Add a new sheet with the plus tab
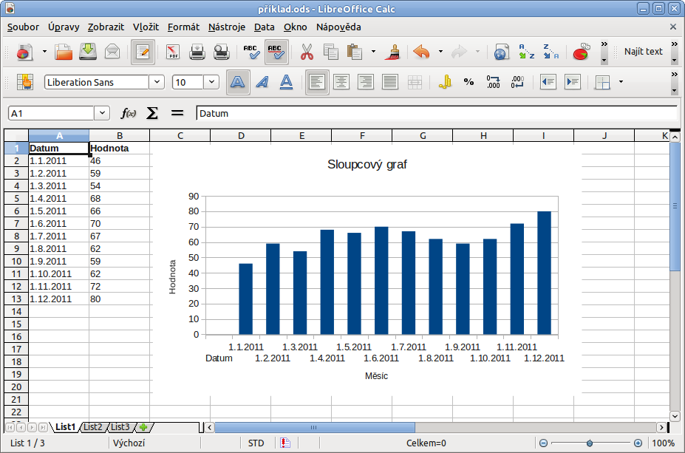The height and width of the screenshot is (453, 685). pyautogui.click(x=143, y=427)
